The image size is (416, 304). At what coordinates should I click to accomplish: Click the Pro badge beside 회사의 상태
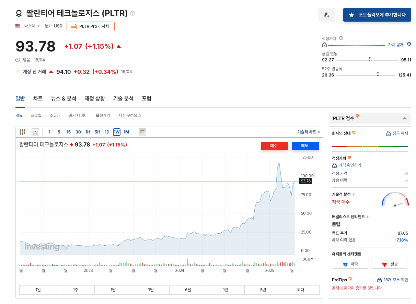354,133
